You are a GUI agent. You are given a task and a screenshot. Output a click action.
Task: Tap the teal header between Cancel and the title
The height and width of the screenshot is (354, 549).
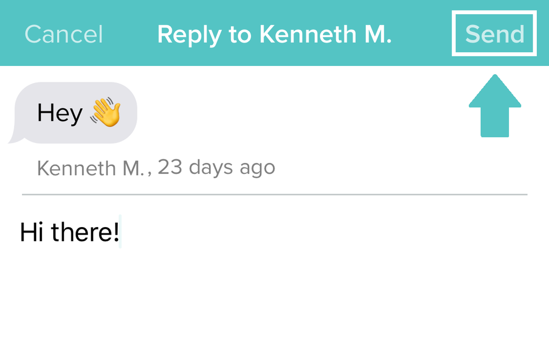coord(130,34)
